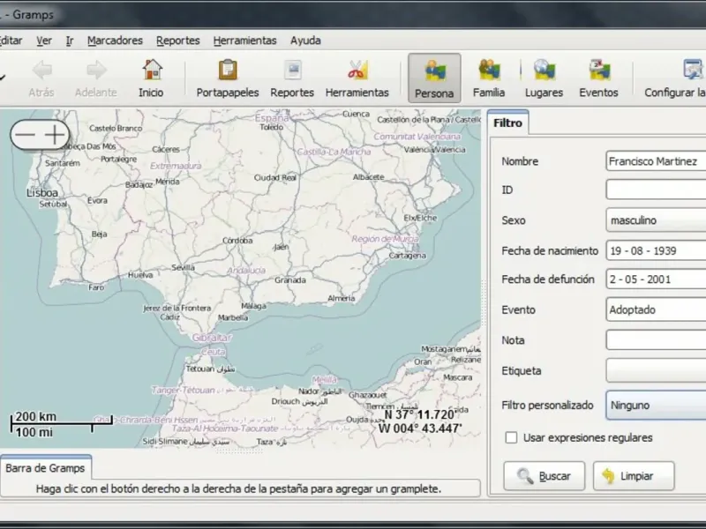
Task: Open the Portapapeles clipboard
Action: coord(228,78)
